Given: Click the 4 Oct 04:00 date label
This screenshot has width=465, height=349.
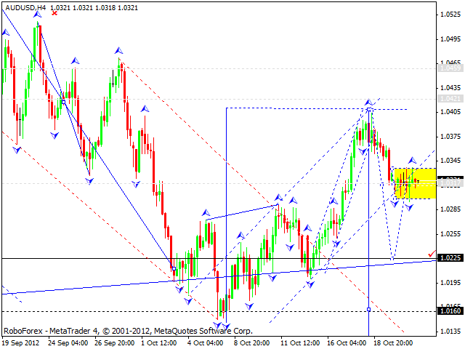Looking at the screenshot, I should pyautogui.click(x=205, y=343).
